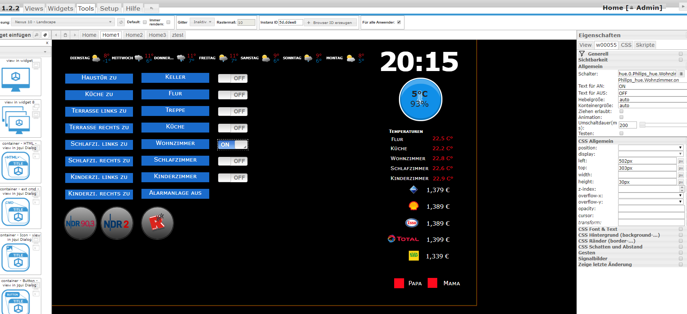Click the Montag weather icon
The image size is (687, 314).
pyautogui.click(x=351, y=58)
